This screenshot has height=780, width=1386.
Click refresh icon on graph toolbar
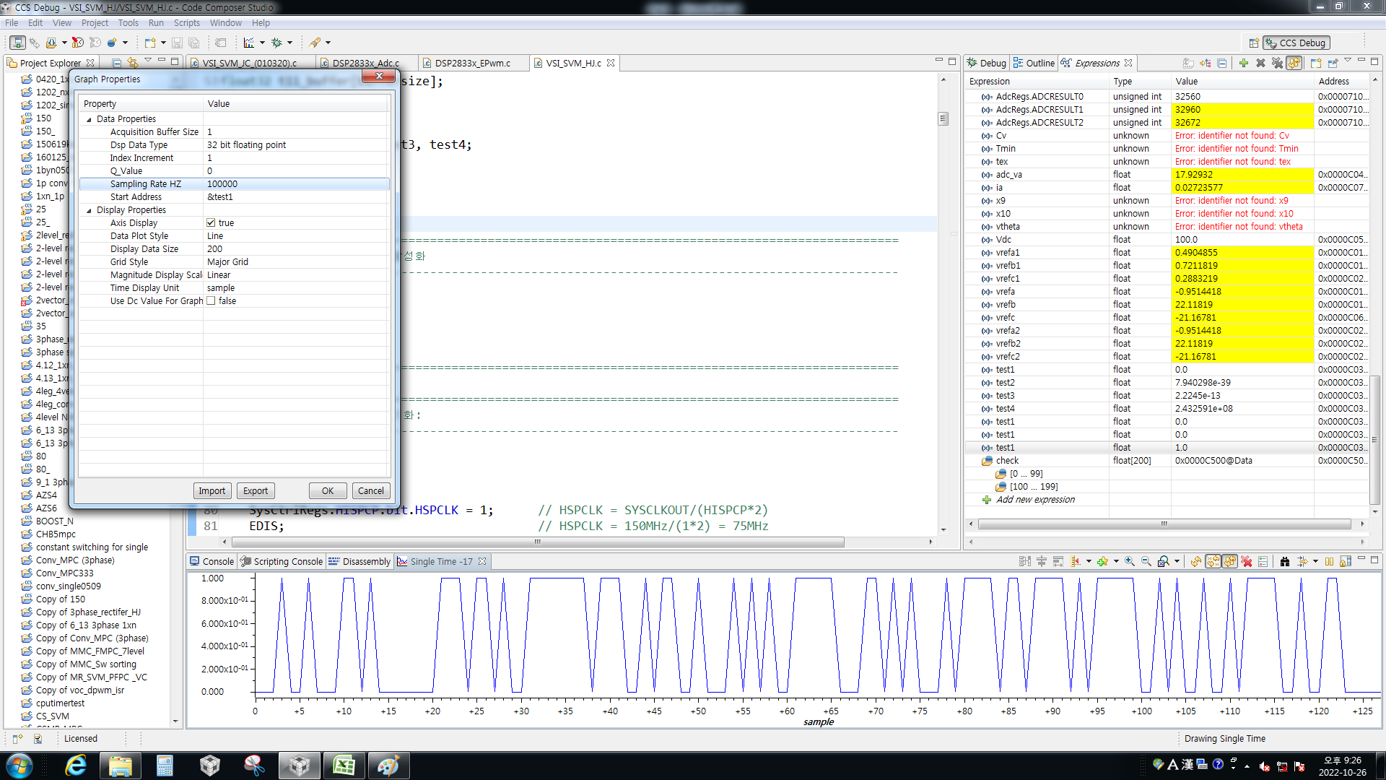click(1196, 561)
